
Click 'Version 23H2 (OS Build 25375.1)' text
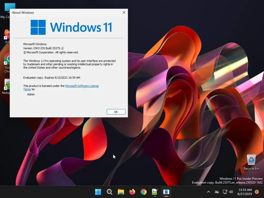pyautogui.click(x=43, y=48)
